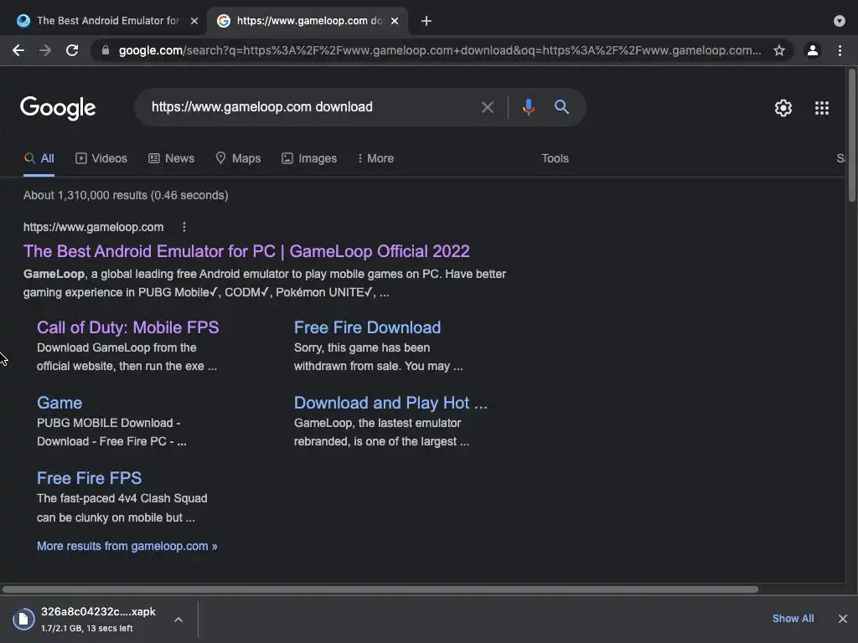Open the Google apps grid
This screenshot has width=858, height=643.
822,108
